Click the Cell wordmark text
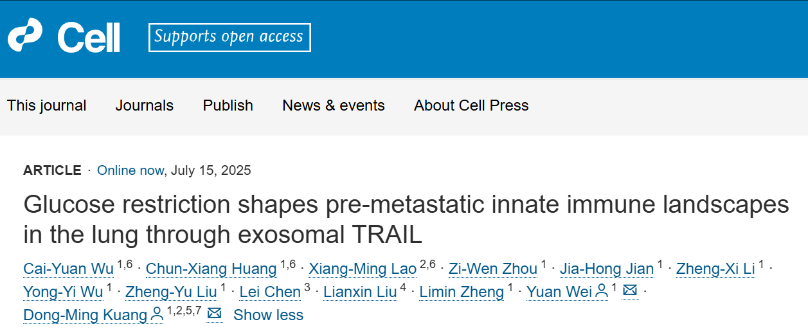Screen dimensions: 808x333 (x=89, y=37)
